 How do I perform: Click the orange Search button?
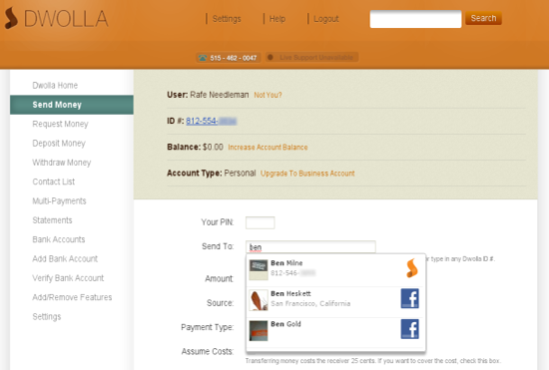[x=483, y=18]
